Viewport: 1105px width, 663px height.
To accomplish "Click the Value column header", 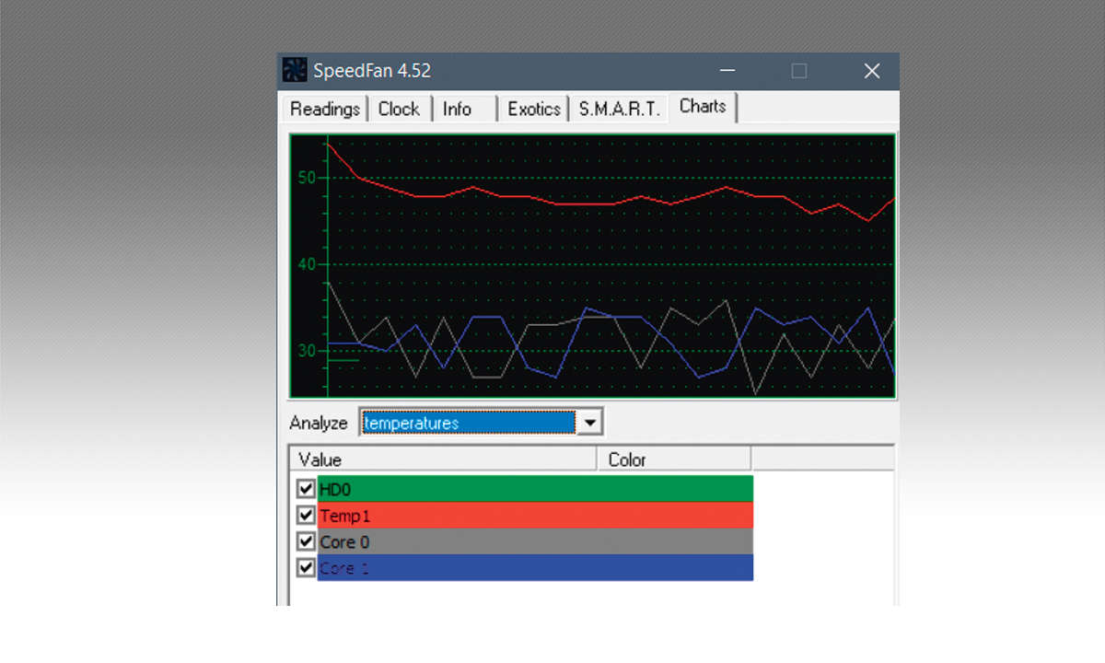I will [x=444, y=459].
